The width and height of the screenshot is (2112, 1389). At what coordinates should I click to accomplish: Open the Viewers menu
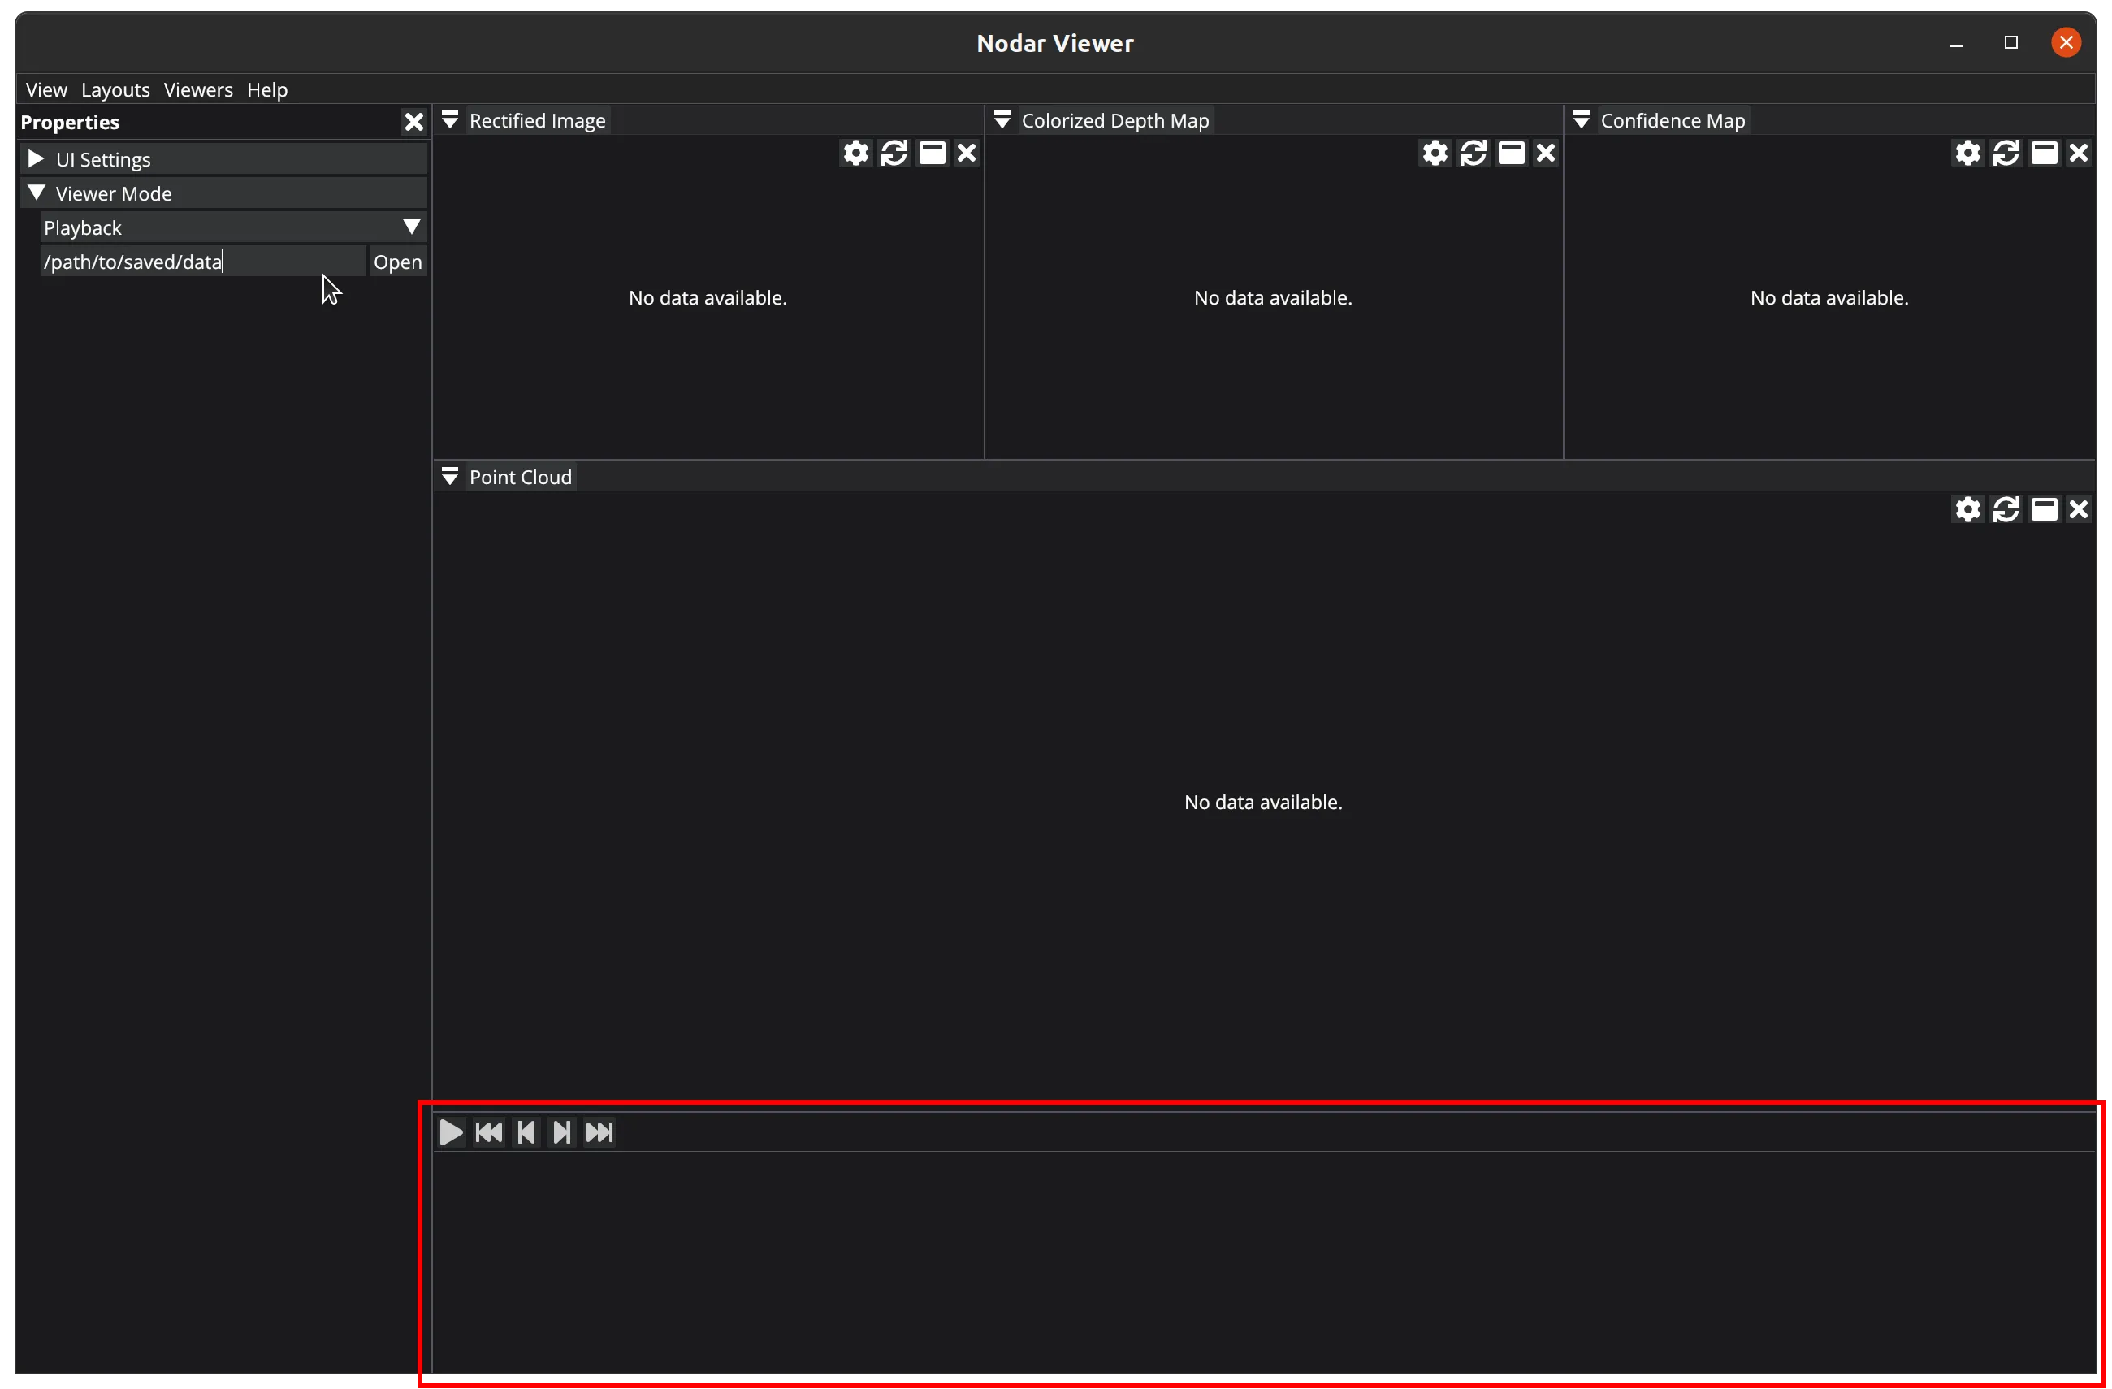coord(198,89)
